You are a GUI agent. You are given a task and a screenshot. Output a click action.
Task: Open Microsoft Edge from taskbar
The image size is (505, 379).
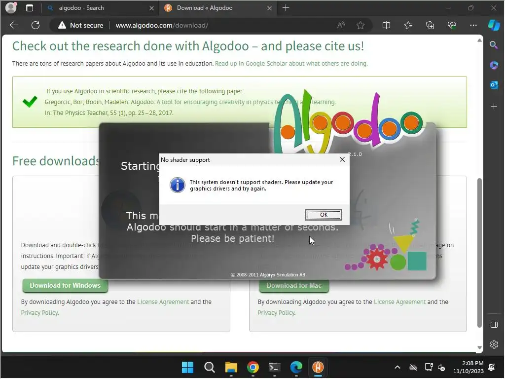point(296,367)
